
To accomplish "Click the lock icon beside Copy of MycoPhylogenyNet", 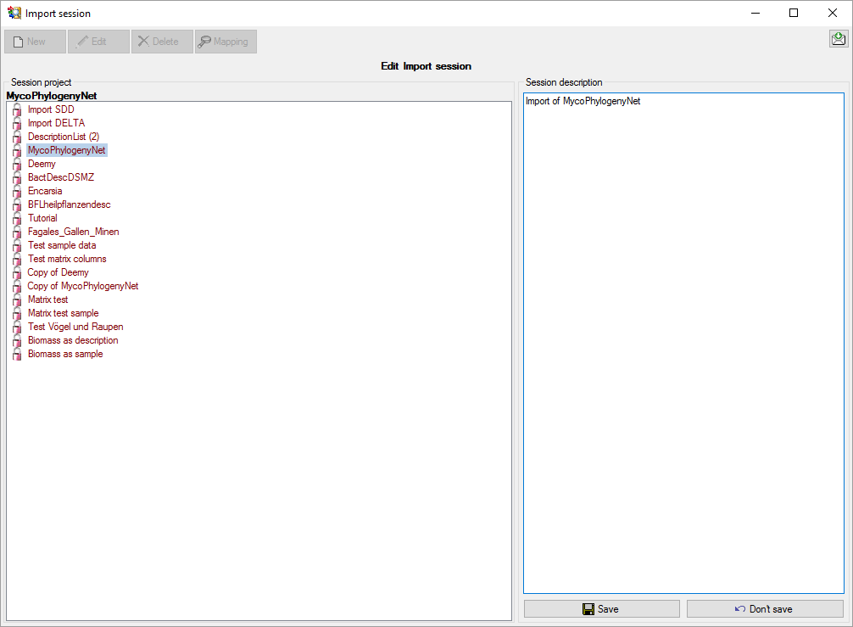I will (x=17, y=287).
